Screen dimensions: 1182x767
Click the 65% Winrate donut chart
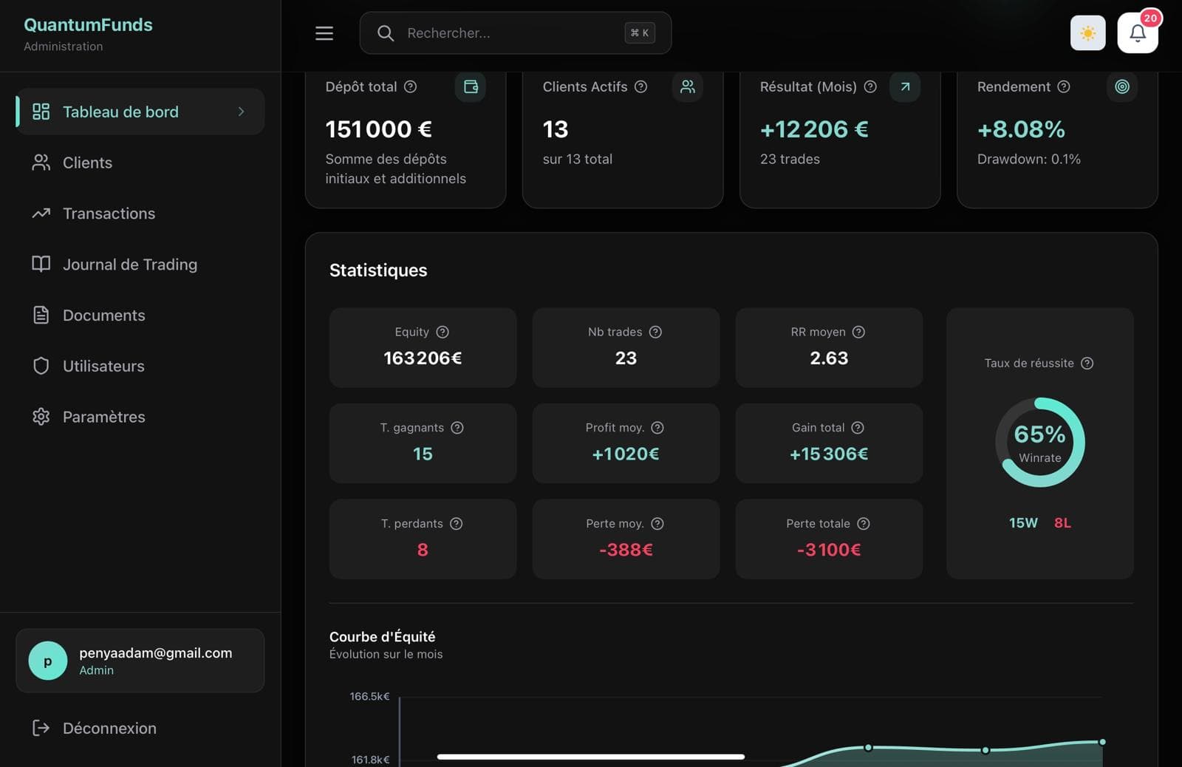click(1039, 442)
